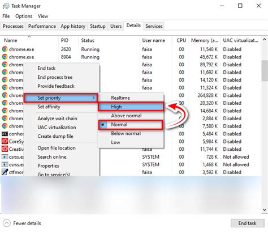Screen dimensions: 268x233
Task: Switch to the Processes tab
Action: click(x=13, y=26)
